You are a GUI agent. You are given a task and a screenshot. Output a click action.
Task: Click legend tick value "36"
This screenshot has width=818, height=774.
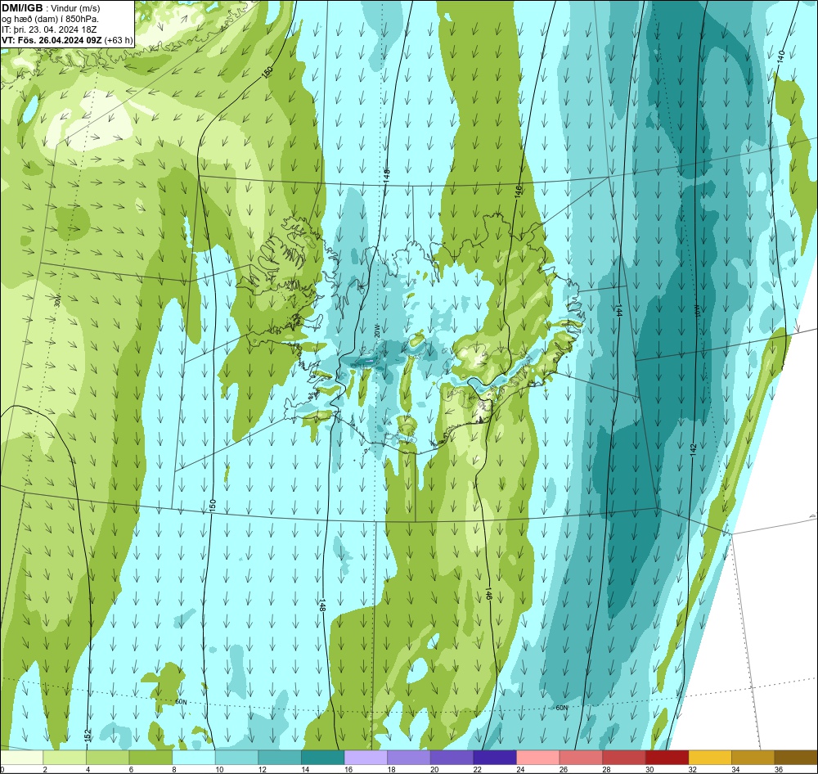[779, 769]
